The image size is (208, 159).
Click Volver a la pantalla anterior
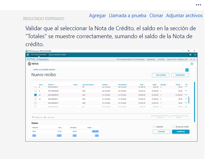(x=43, y=70)
